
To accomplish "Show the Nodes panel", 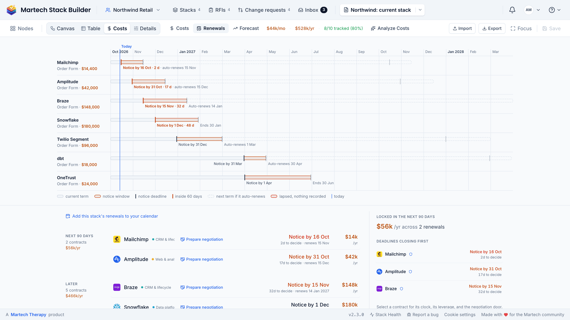I will click(x=22, y=28).
